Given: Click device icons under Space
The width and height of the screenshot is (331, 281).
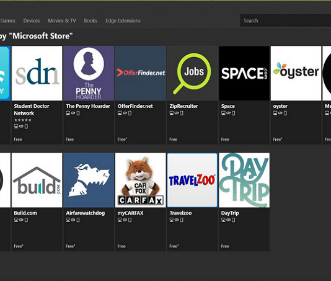Looking at the screenshot, I should [x=228, y=114].
